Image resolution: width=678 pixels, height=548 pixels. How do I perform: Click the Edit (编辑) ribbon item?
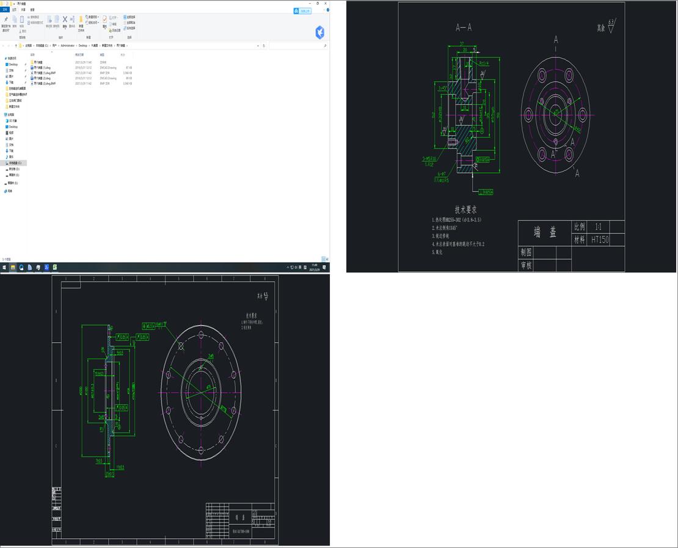(113, 24)
